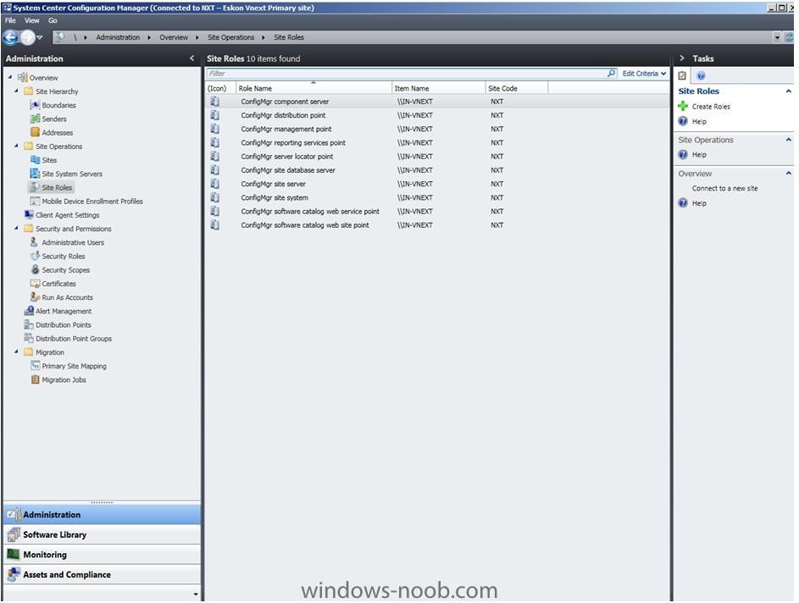Select Mobile Device Enrollment Profiles icon
Viewport: 799px width, 603px height.
pos(35,202)
